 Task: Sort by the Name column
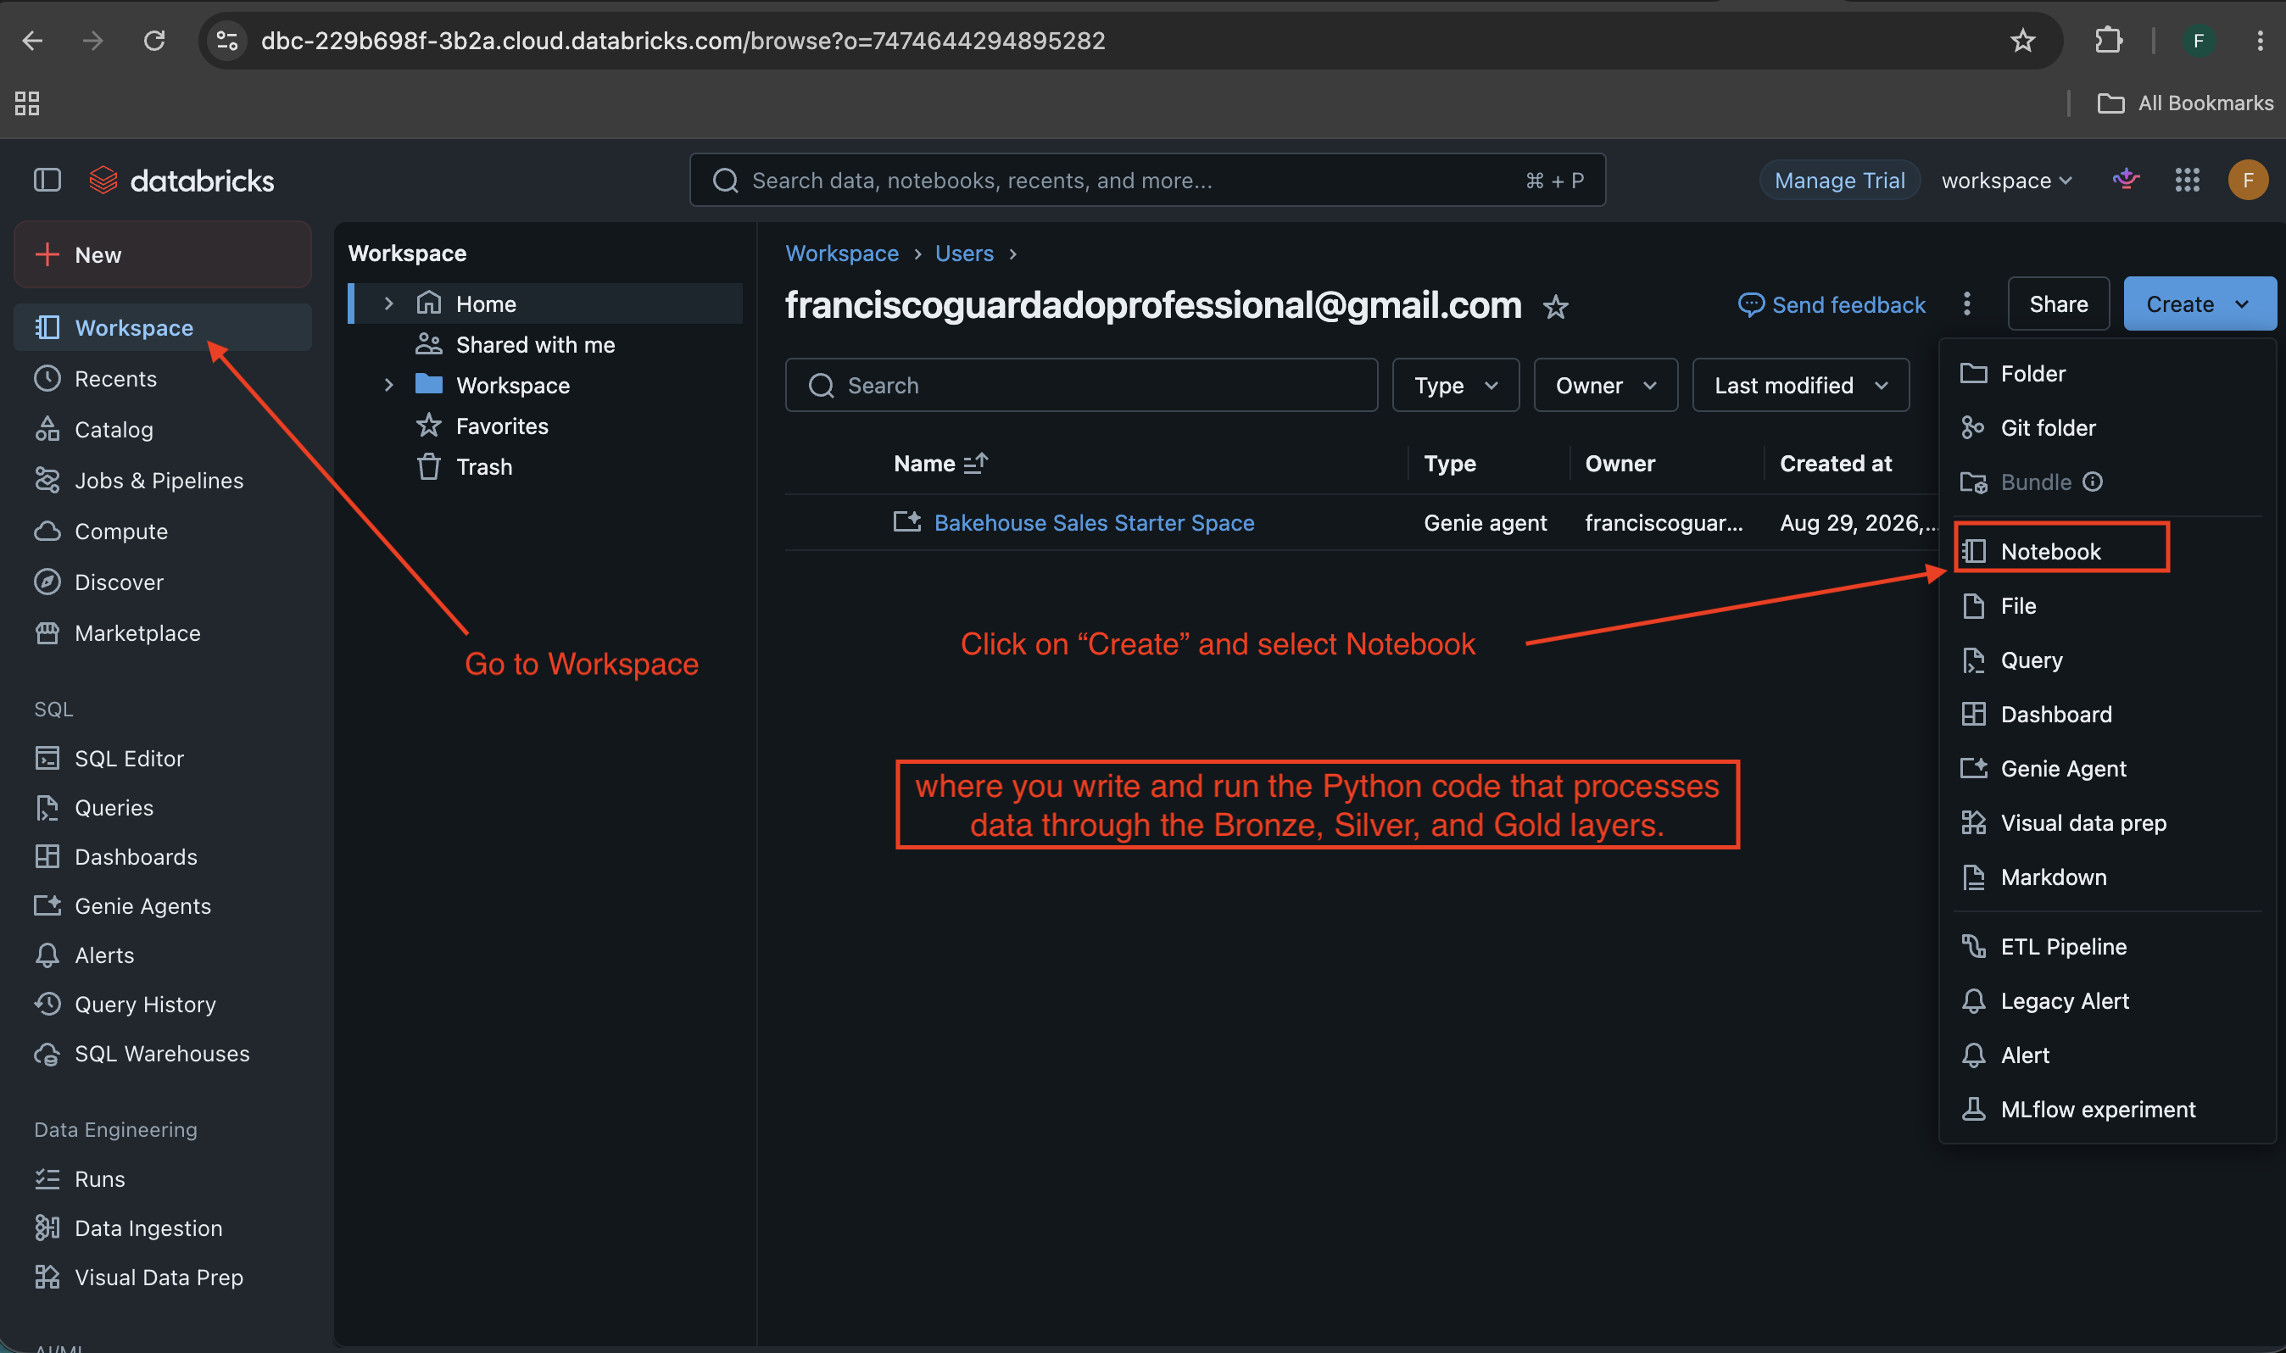click(940, 464)
